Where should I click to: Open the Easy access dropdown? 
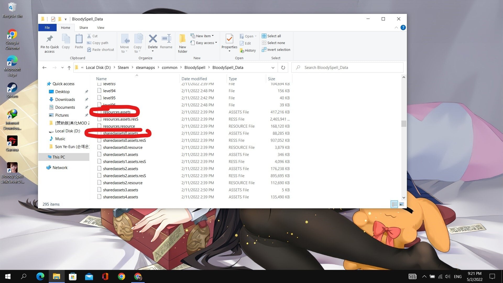pos(204,43)
